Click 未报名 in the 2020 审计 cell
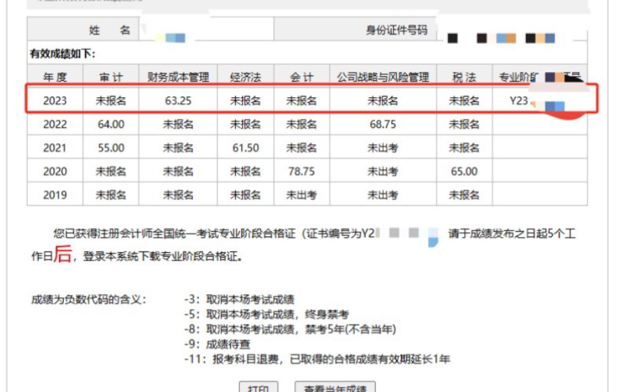The width and height of the screenshot is (628, 392). pos(111,171)
